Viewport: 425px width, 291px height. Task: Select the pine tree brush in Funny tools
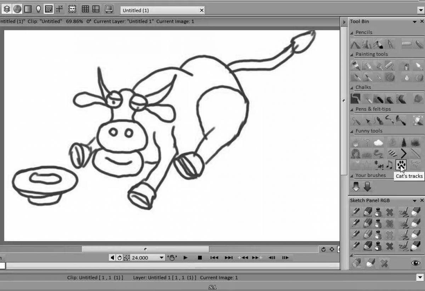point(403,143)
